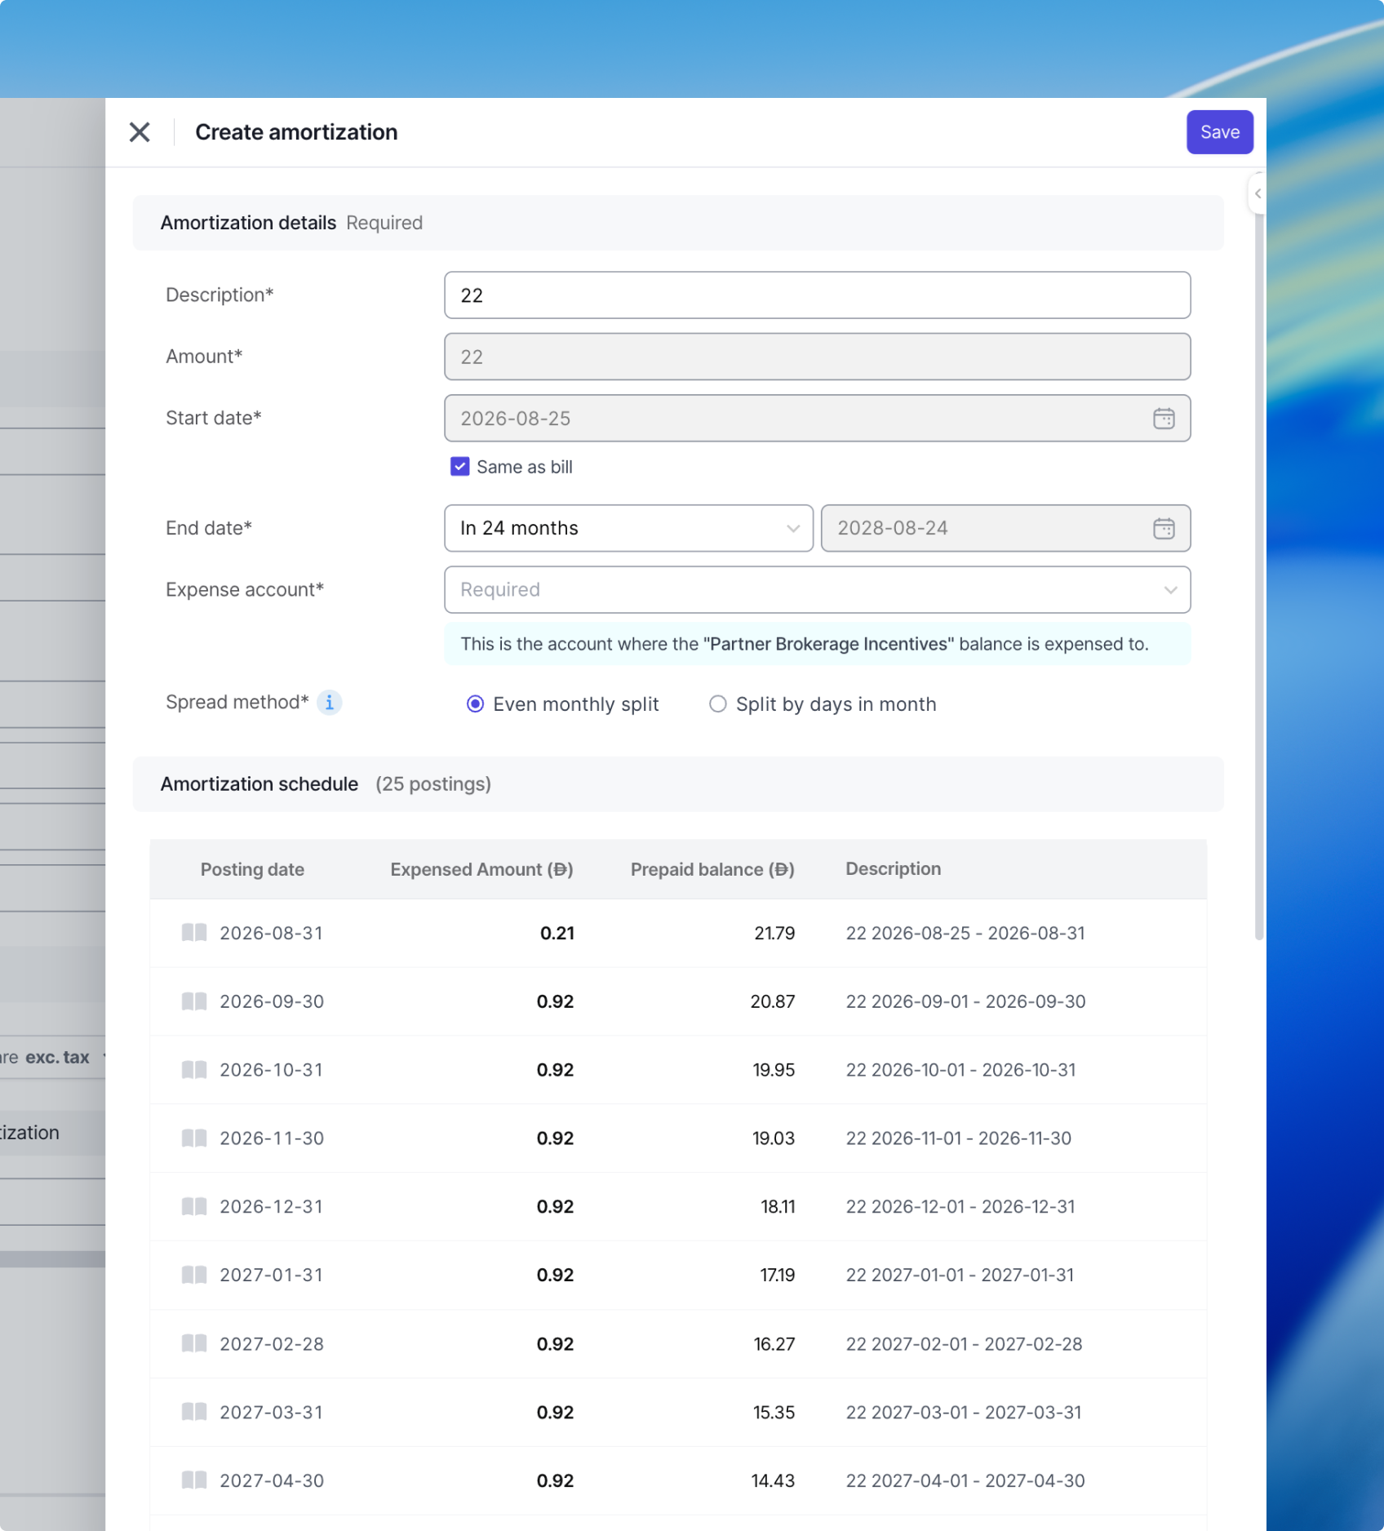Close the Create amortization dialog
Screen dimensions: 1384x1531
point(140,132)
